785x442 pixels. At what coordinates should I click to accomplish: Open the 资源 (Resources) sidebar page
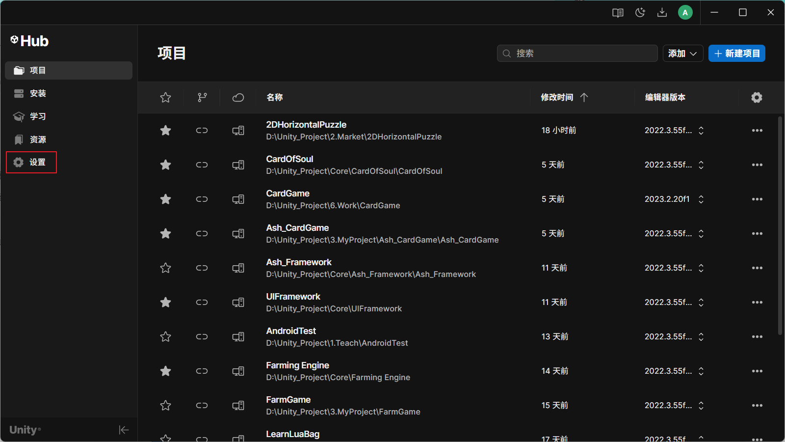[x=69, y=139]
